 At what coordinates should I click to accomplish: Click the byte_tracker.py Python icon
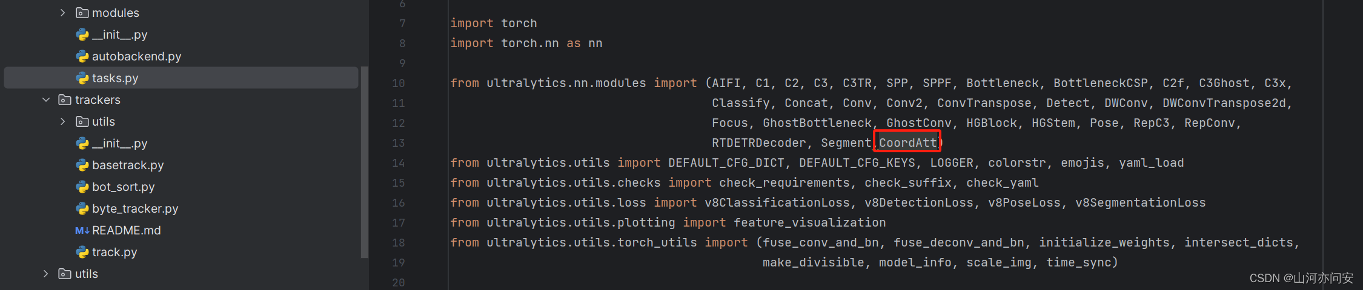(x=82, y=208)
